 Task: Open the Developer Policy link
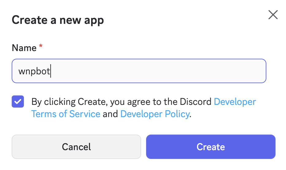pyautogui.click(x=155, y=114)
